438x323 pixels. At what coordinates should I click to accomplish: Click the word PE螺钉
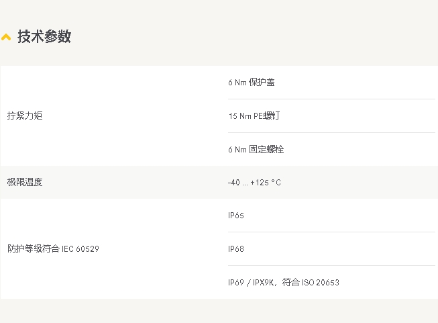click(x=266, y=116)
